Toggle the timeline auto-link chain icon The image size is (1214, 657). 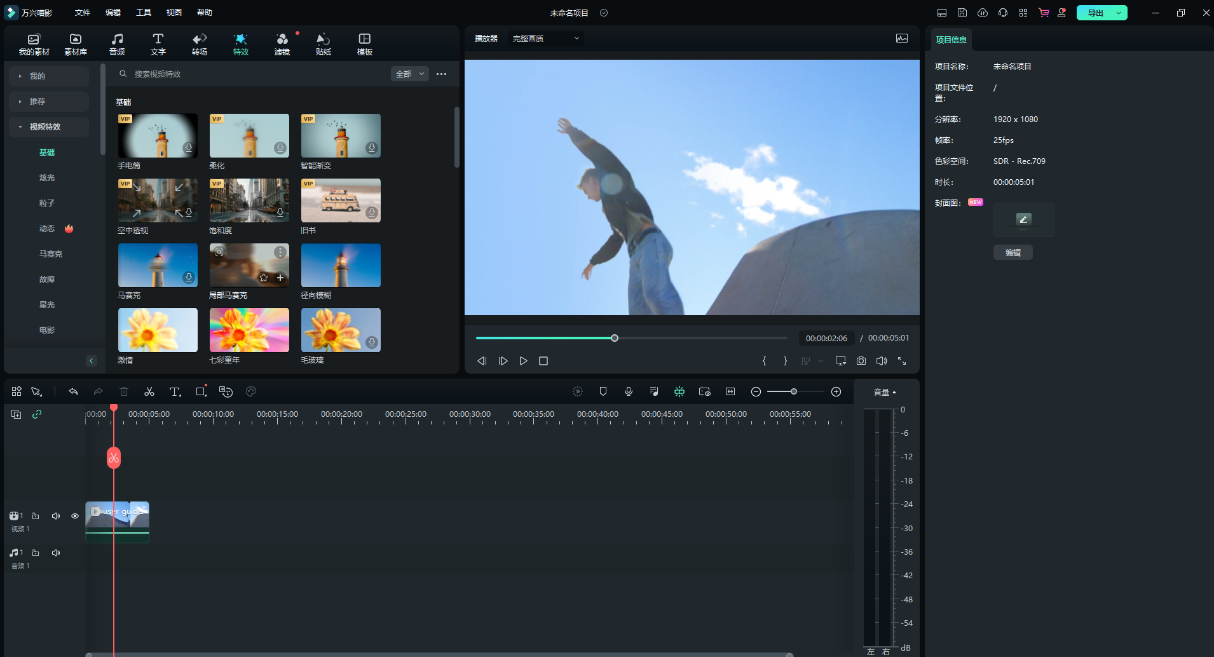(37, 414)
